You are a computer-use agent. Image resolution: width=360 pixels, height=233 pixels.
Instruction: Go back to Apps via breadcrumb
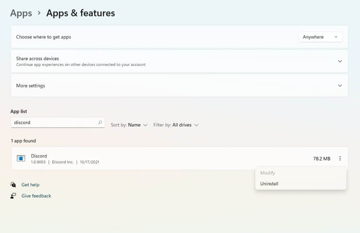coord(21,13)
